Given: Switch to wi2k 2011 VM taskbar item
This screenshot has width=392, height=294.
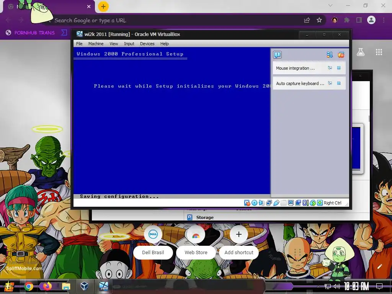Looking at the screenshot, I should 103,286.
